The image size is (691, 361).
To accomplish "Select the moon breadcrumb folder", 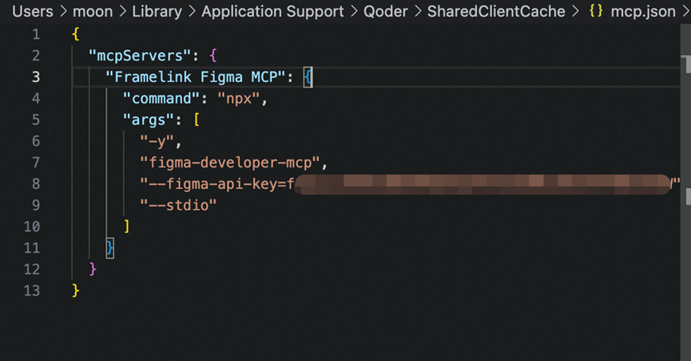I will pos(93,11).
